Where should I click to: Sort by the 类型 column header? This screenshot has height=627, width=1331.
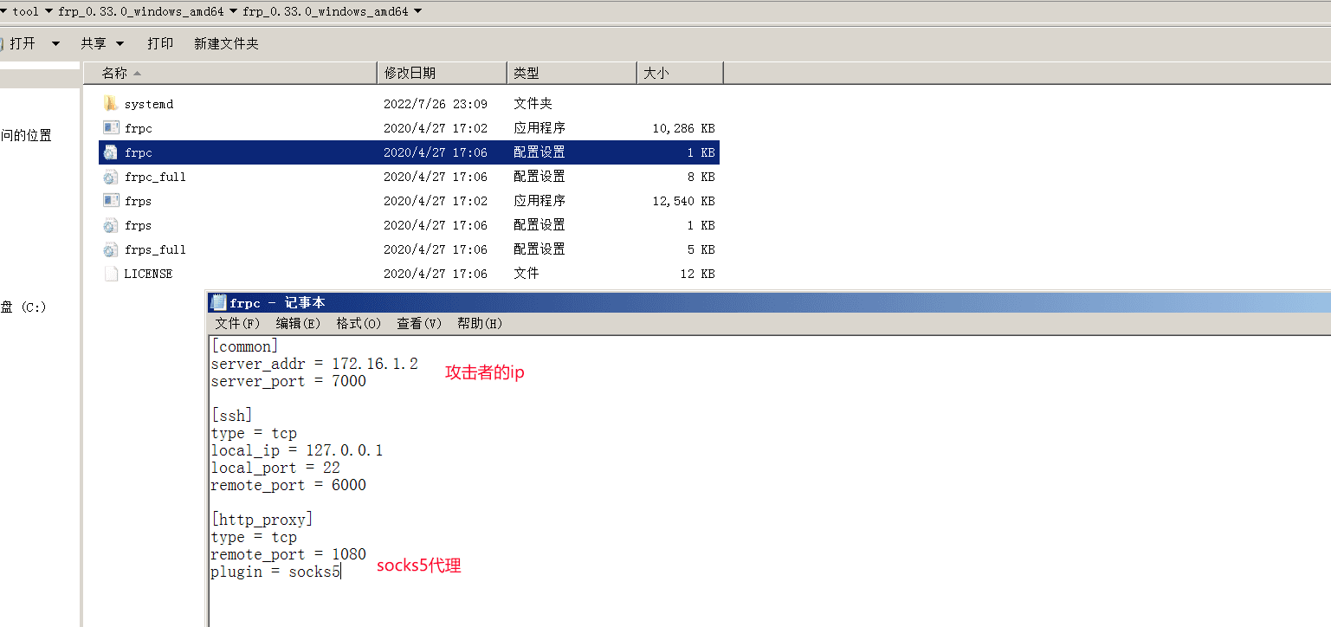(x=572, y=74)
